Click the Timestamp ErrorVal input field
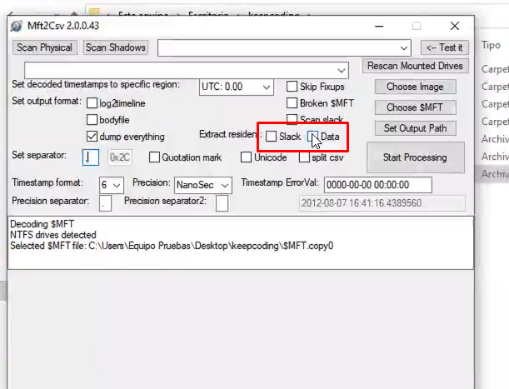 click(378, 185)
